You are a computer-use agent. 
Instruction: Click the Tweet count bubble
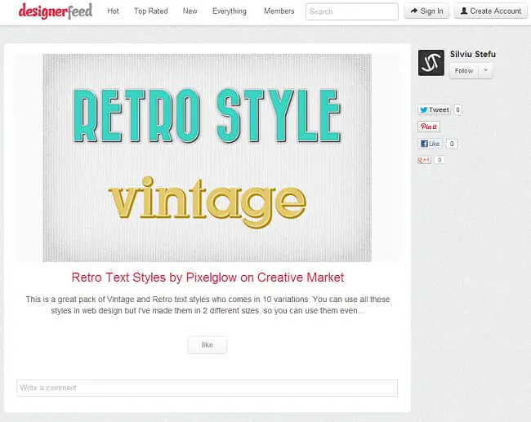click(x=457, y=109)
